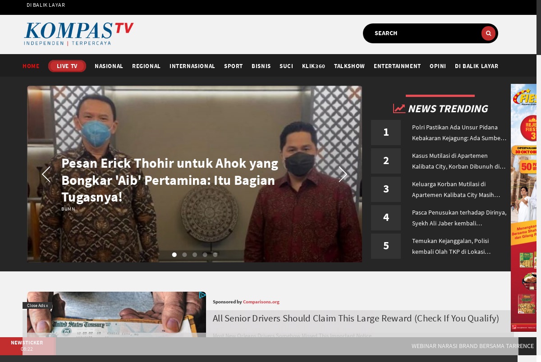
Task: Click trending number 2 box
Action: [x=386, y=161]
